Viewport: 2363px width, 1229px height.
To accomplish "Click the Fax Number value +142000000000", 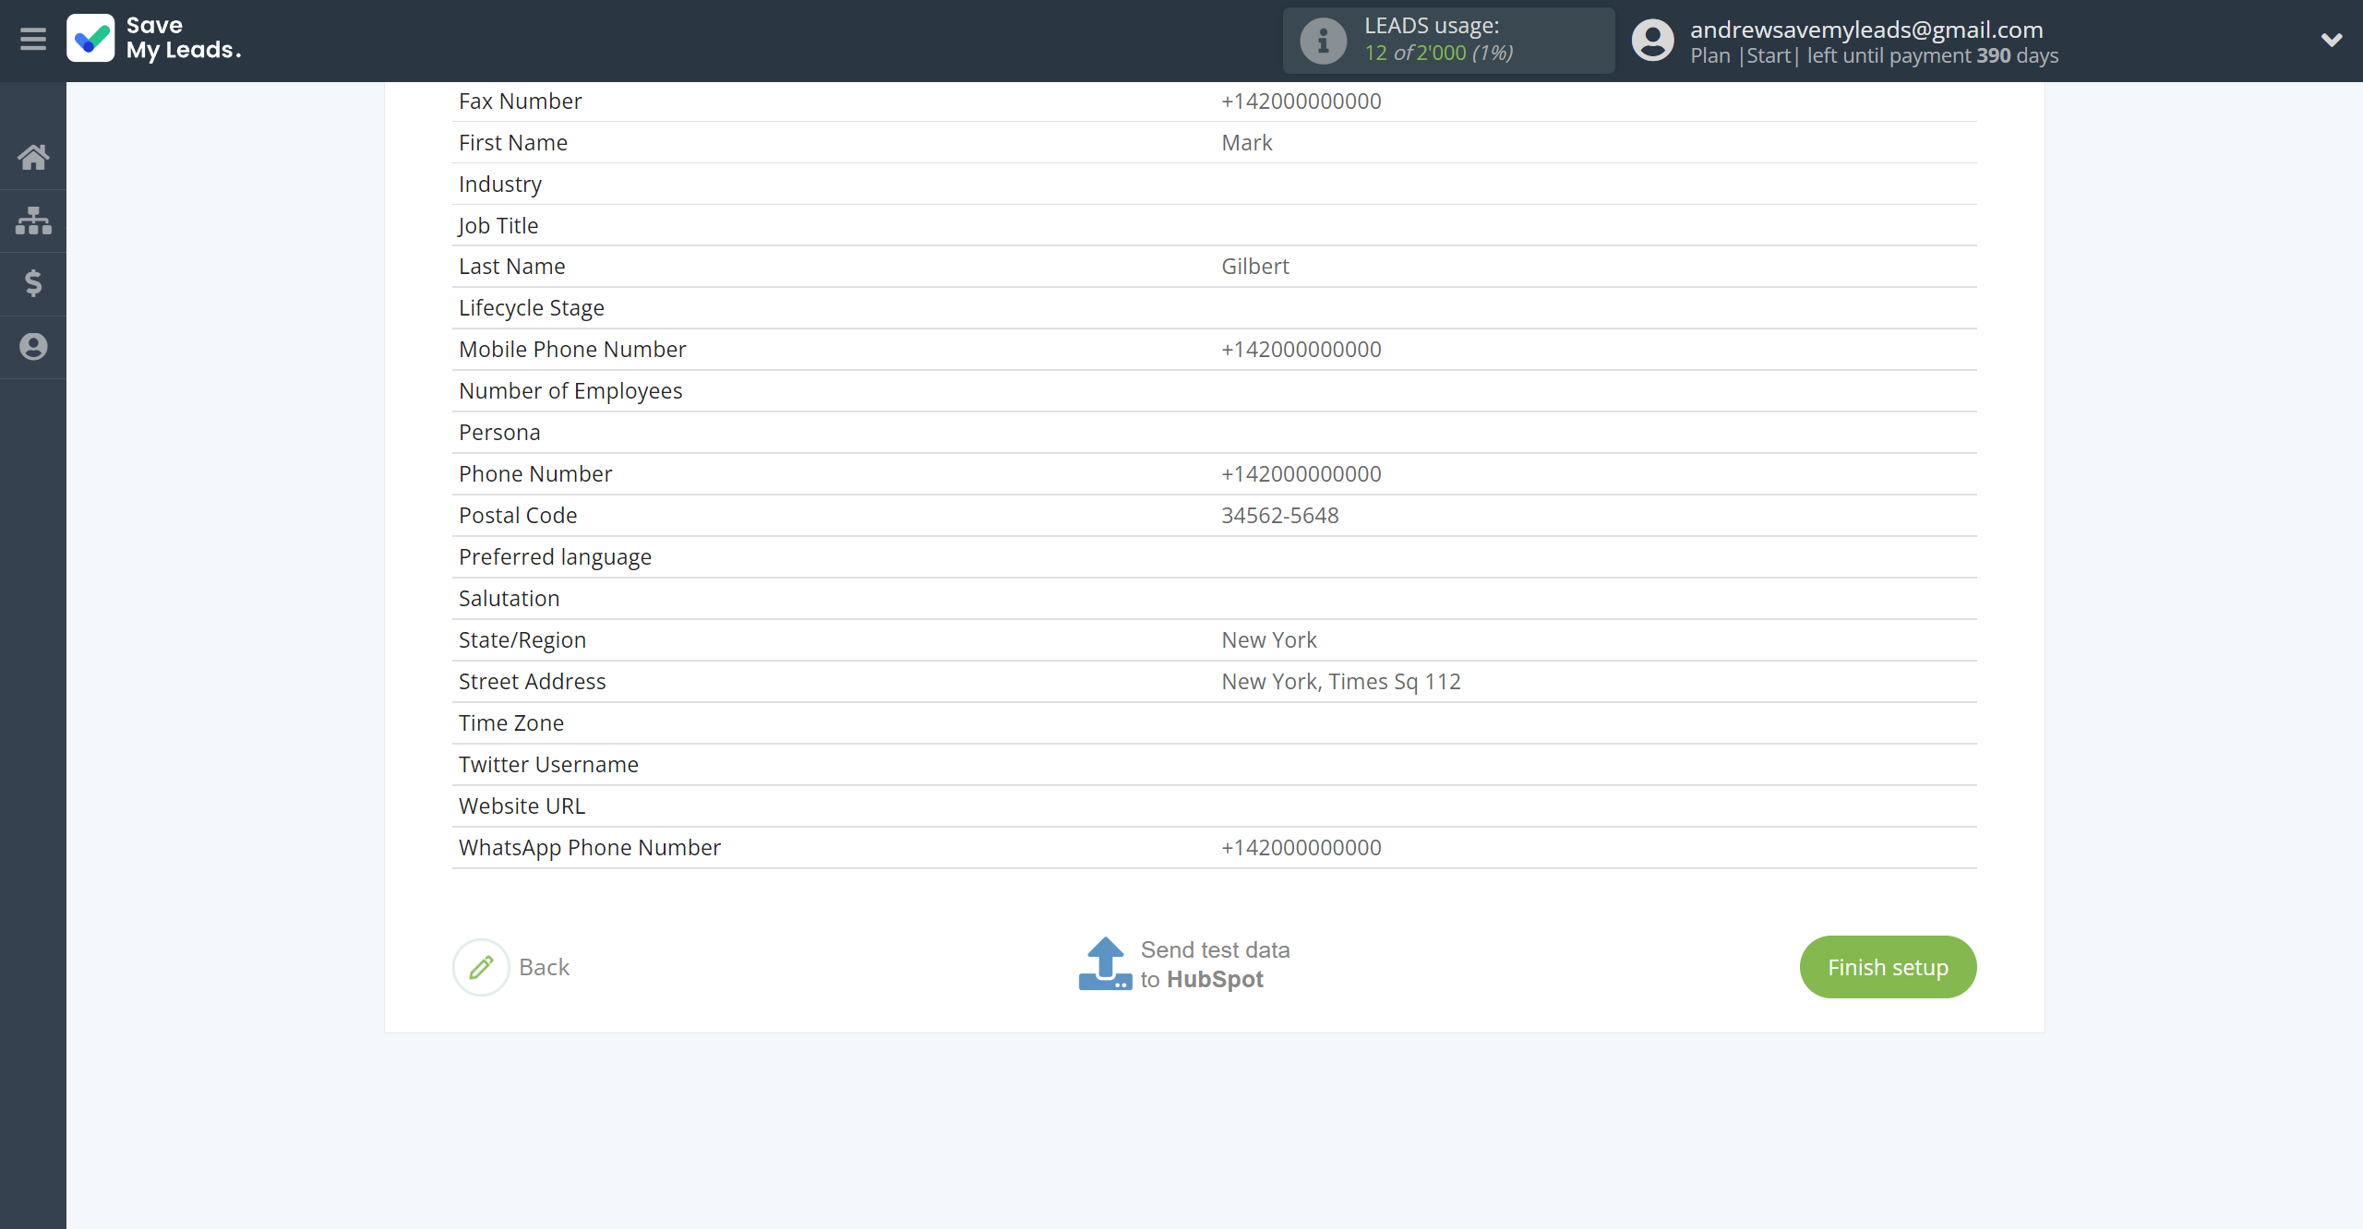I will click(x=1301, y=101).
